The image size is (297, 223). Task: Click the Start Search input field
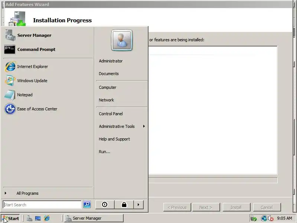(42, 205)
